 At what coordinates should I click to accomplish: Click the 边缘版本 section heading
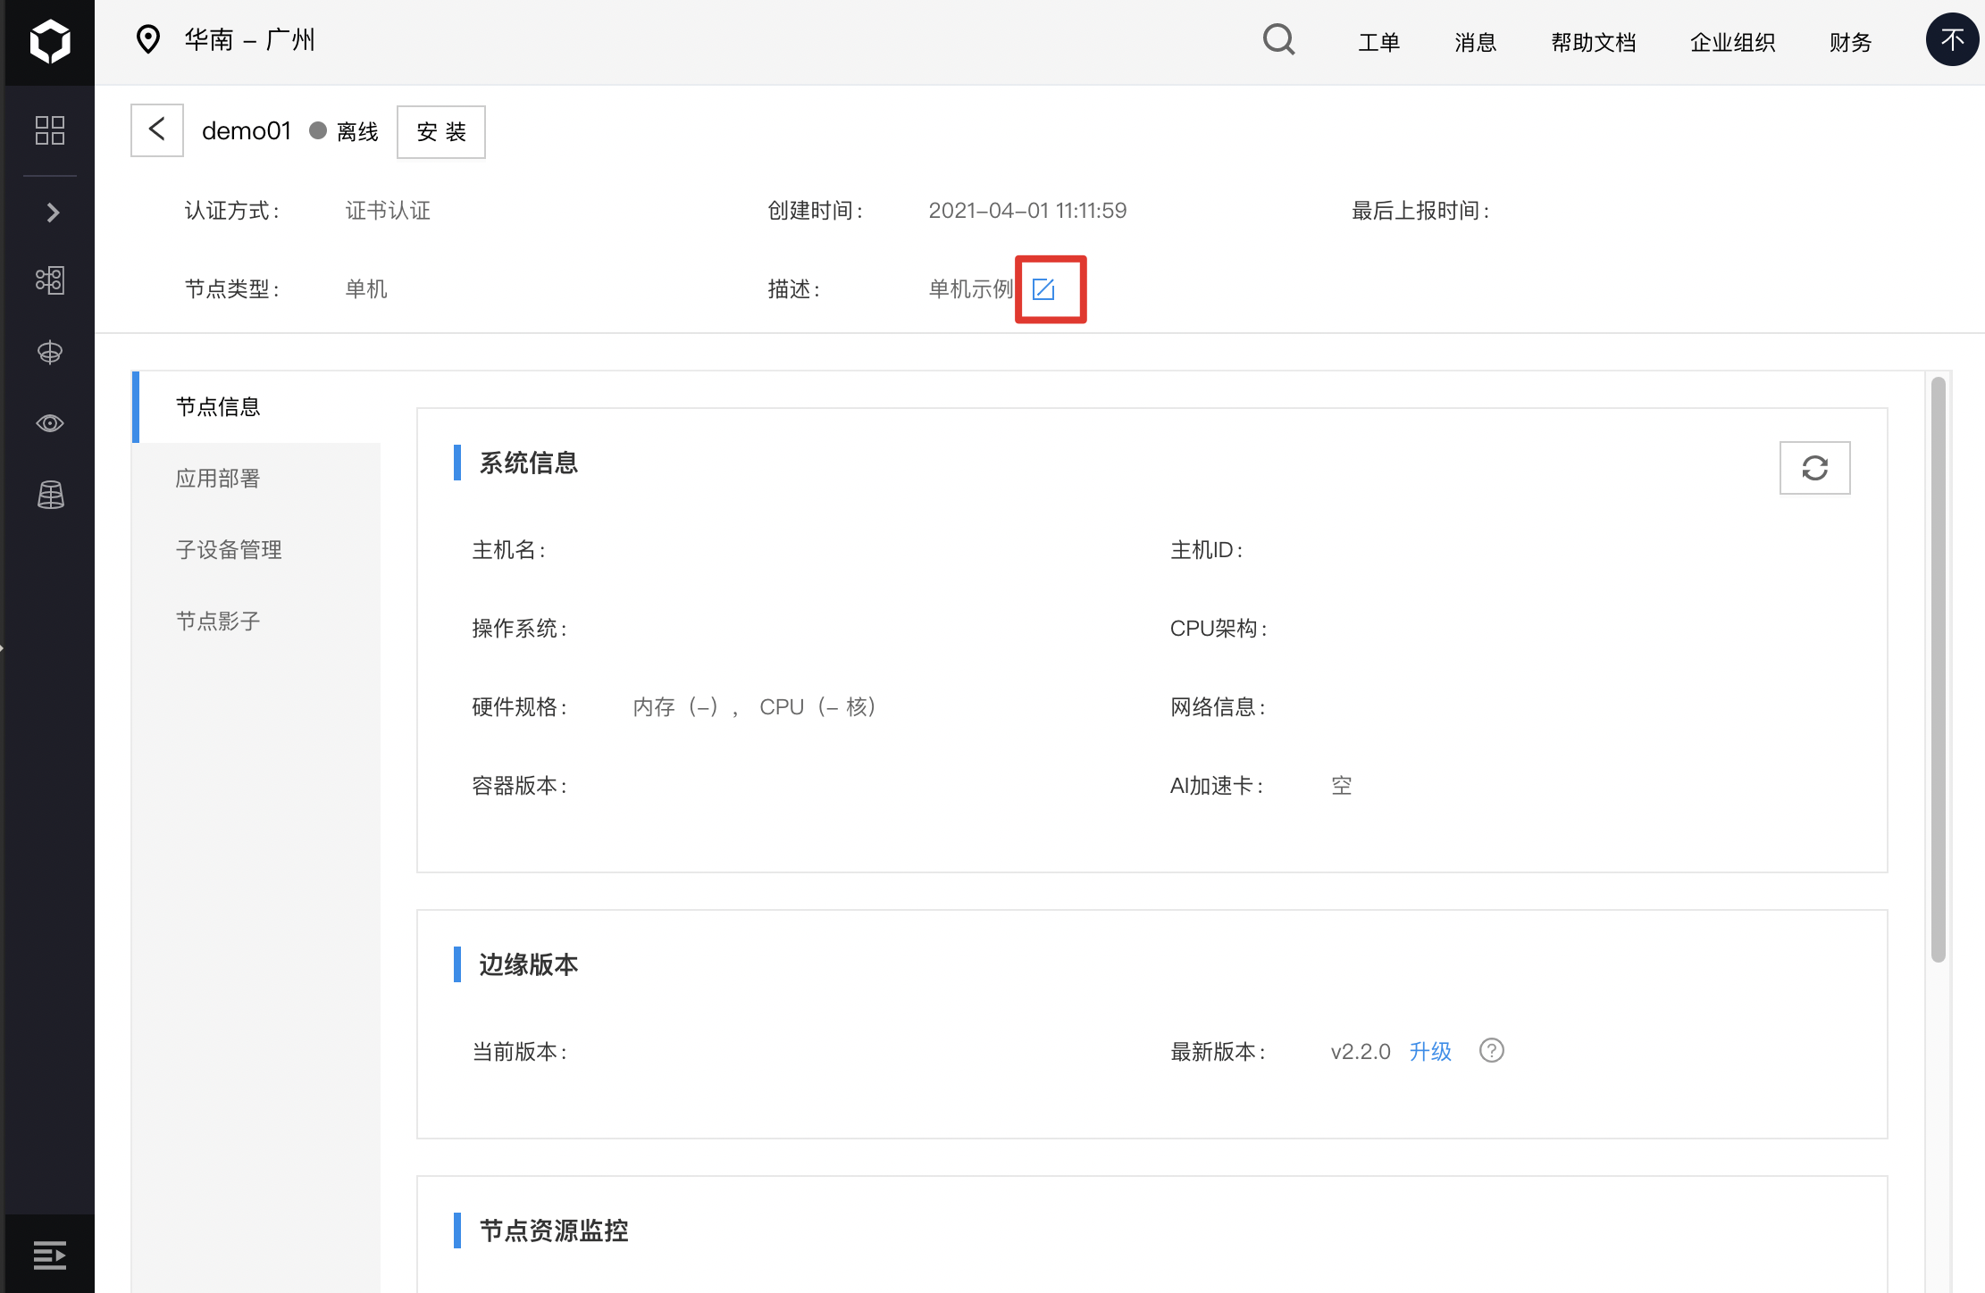coord(528,964)
